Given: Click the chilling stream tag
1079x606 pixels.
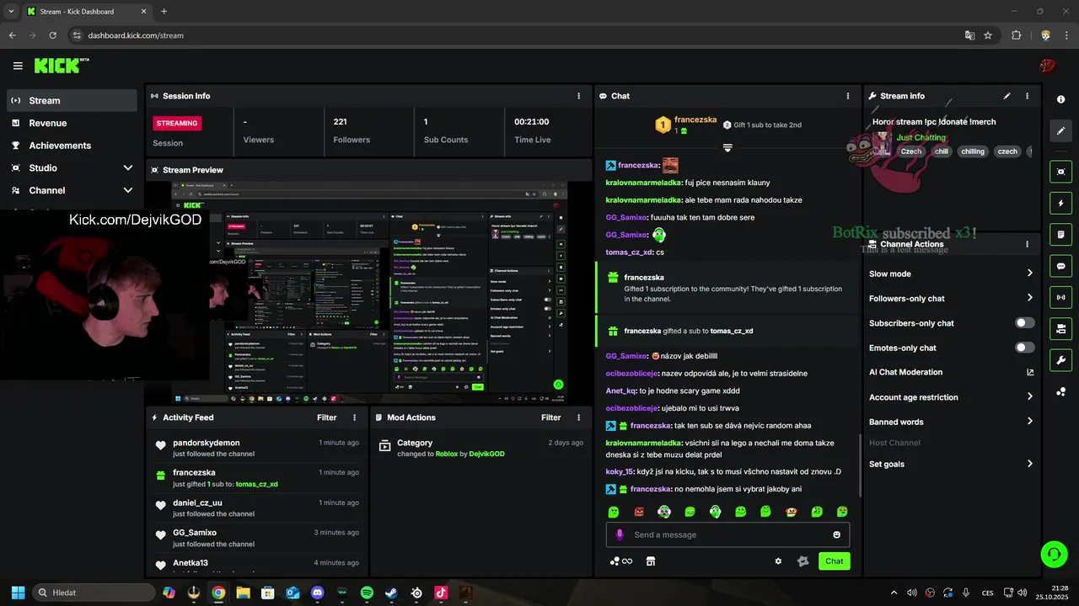Looking at the screenshot, I should [x=973, y=151].
